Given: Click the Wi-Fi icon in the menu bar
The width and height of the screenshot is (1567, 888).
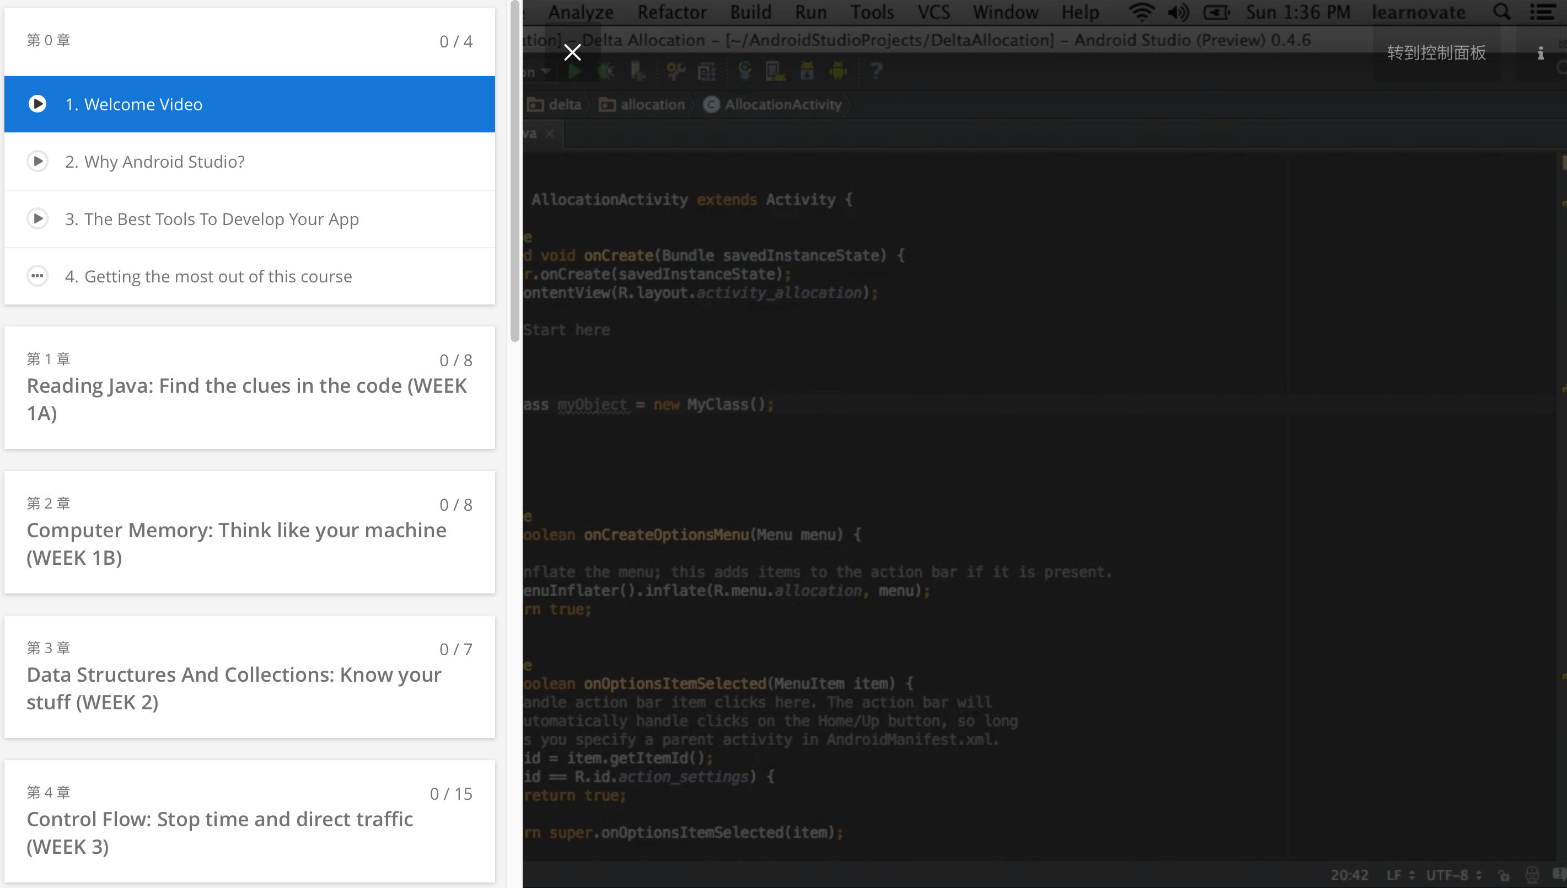Looking at the screenshot, I should (x=1140, y=12).
